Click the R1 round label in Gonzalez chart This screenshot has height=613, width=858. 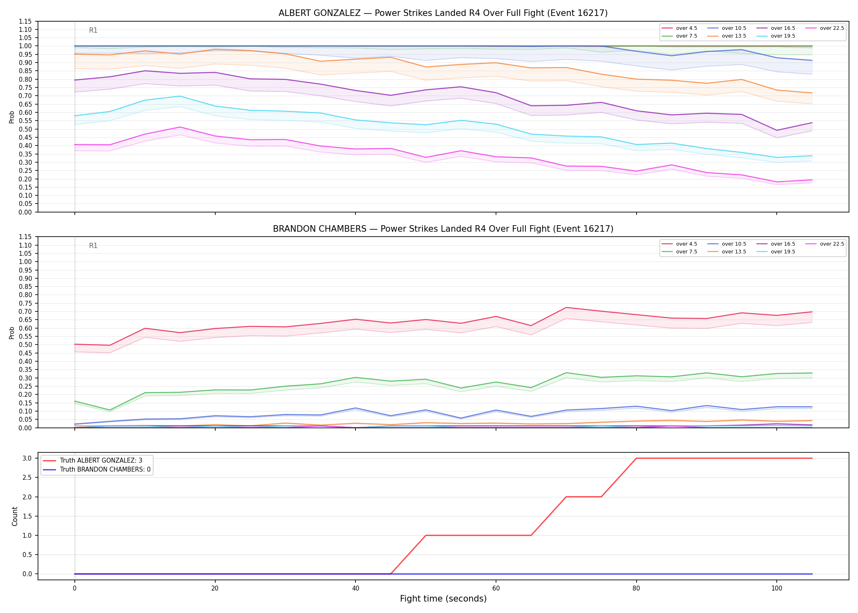click(93, 30)
